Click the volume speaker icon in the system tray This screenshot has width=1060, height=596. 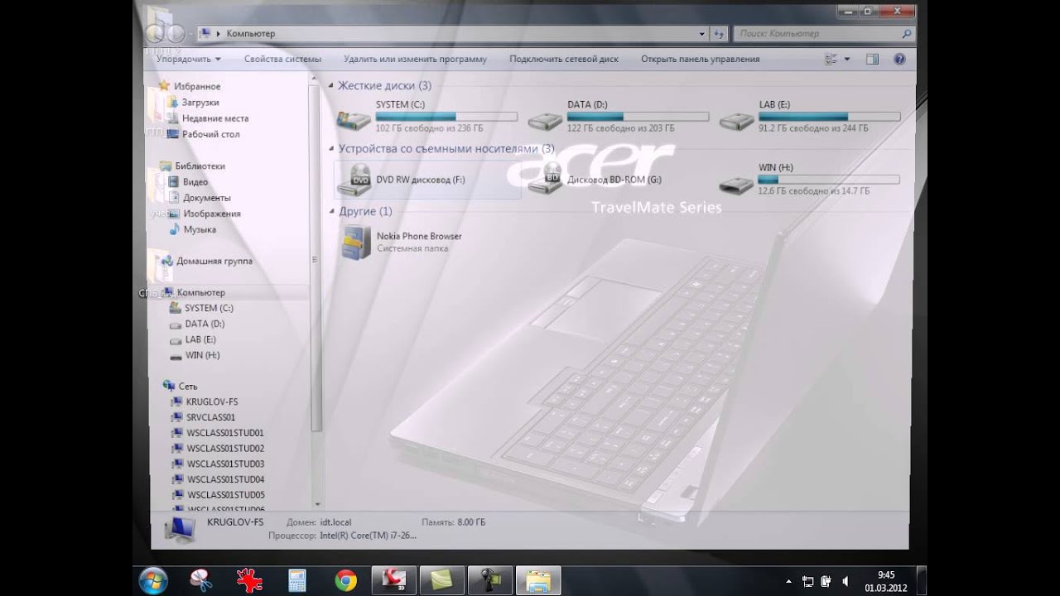(845, 581)
